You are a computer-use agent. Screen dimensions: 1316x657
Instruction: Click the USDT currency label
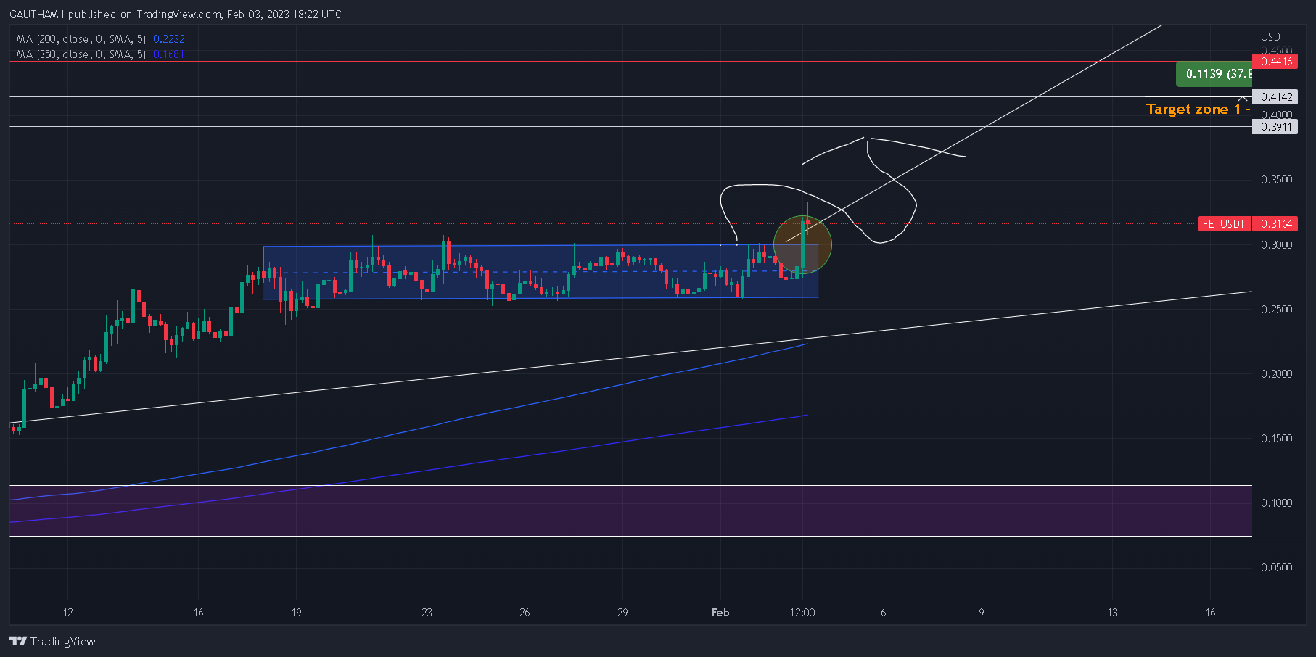point(1273,37)
